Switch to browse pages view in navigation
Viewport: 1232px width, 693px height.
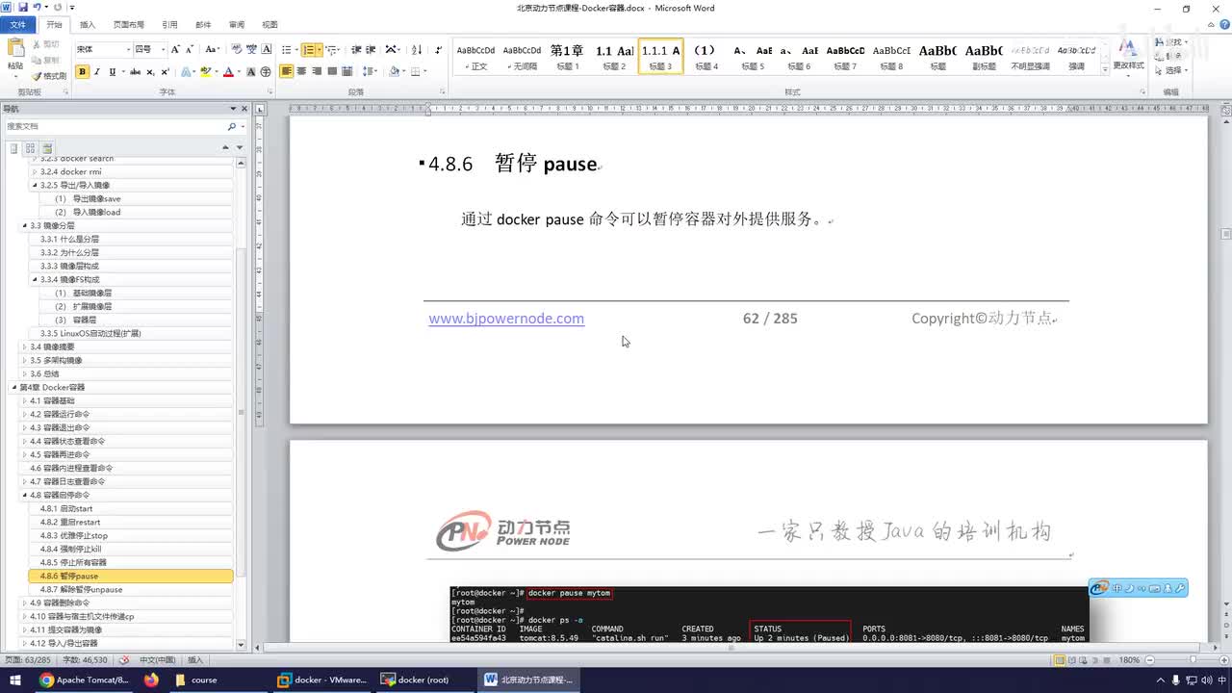click(30, 147)
